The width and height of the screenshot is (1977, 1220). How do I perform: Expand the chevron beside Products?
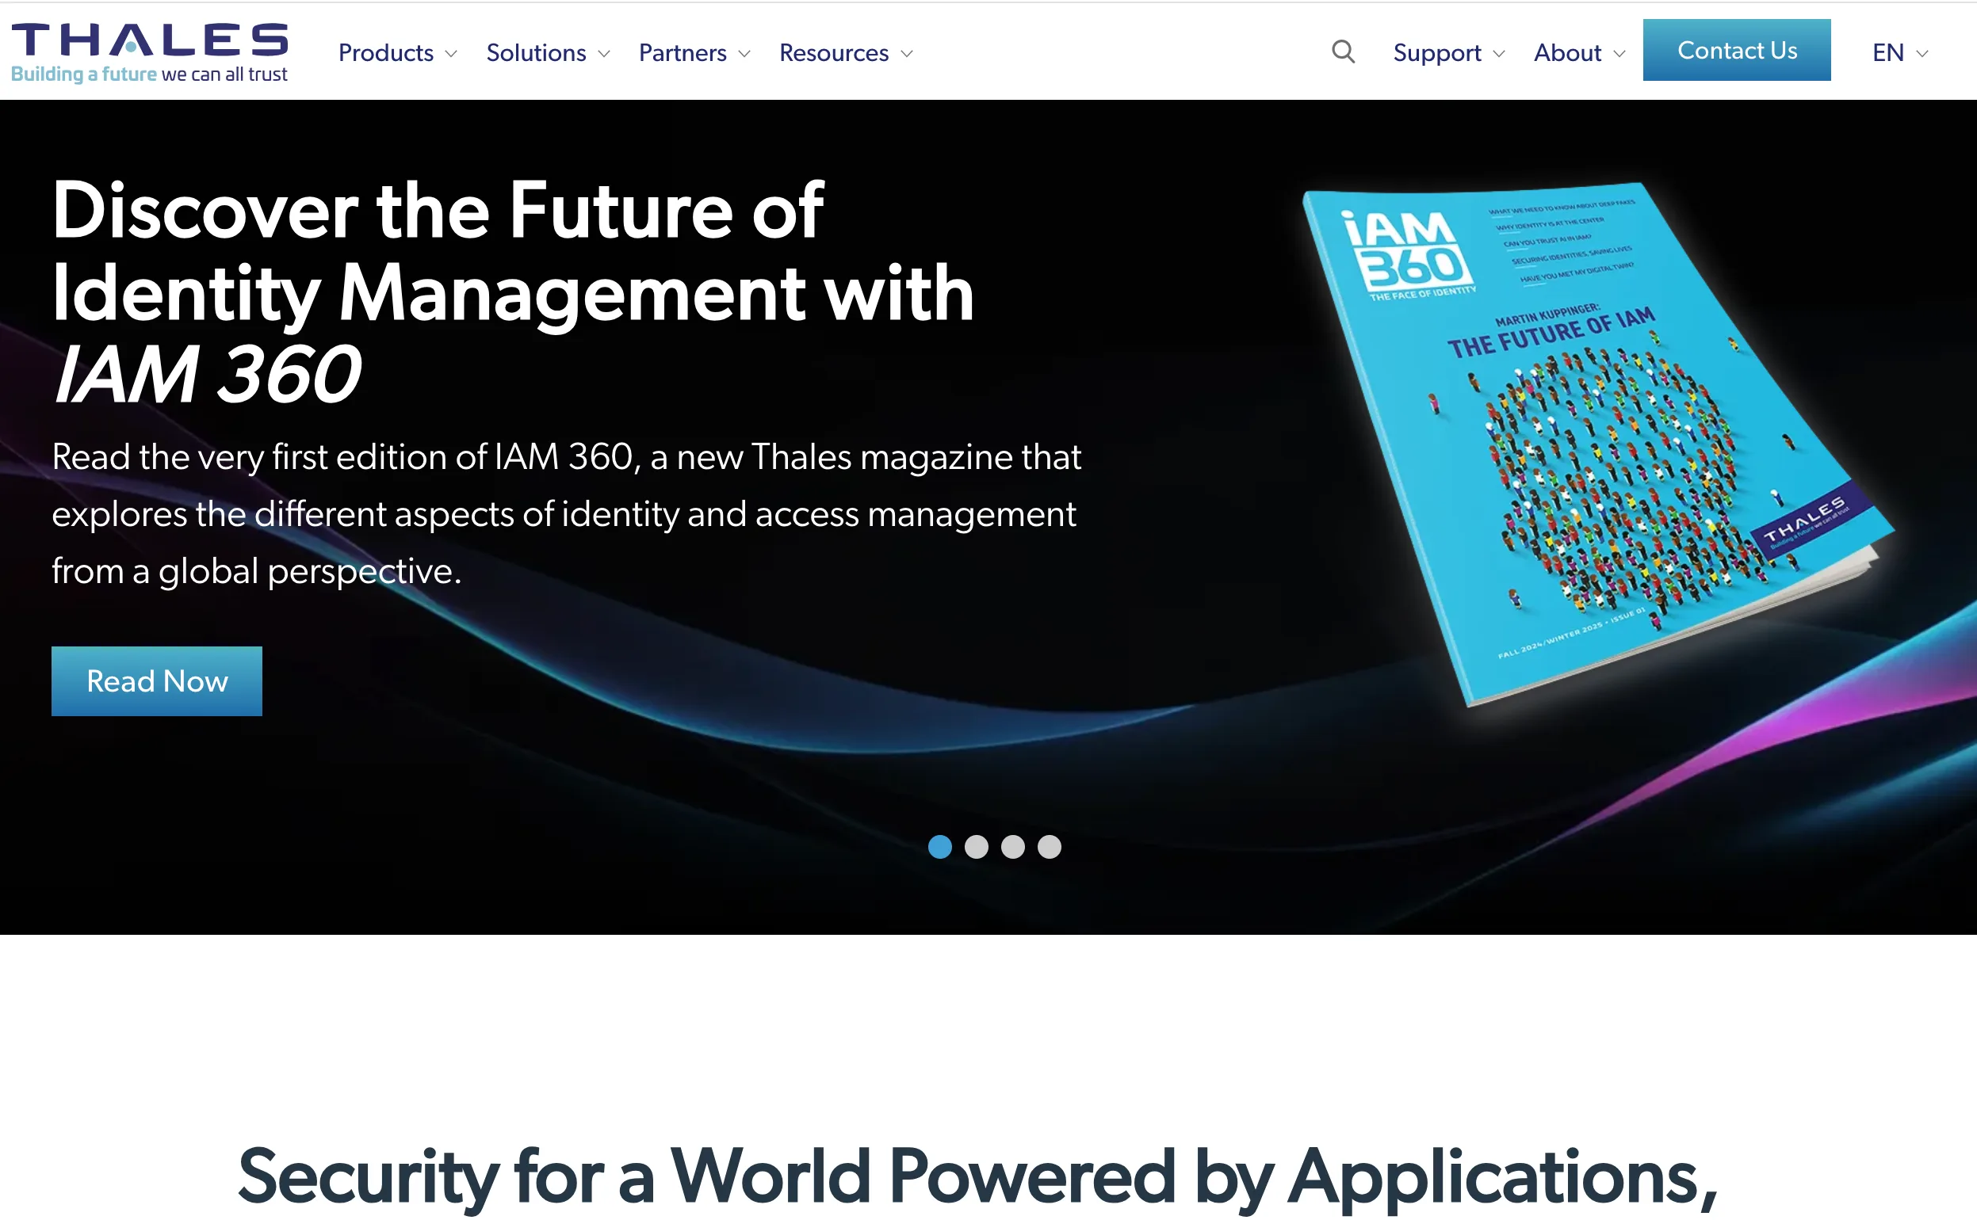point(451,54)
